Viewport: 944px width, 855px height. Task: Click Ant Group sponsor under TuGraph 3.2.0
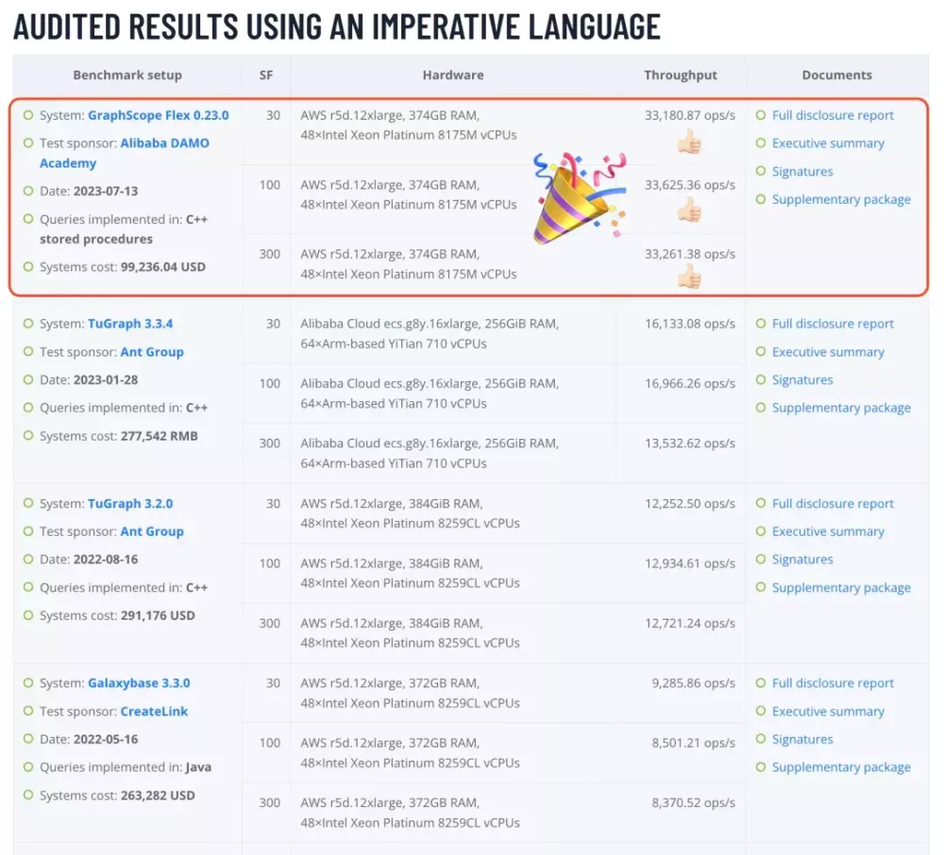(x=152, y=531)
